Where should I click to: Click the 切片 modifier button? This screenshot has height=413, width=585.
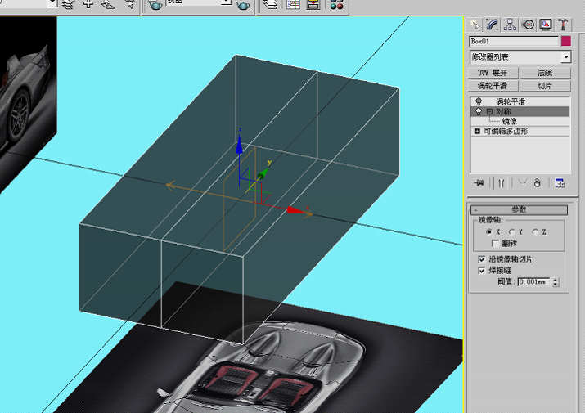pyautogui.click(x=545, y=86)
